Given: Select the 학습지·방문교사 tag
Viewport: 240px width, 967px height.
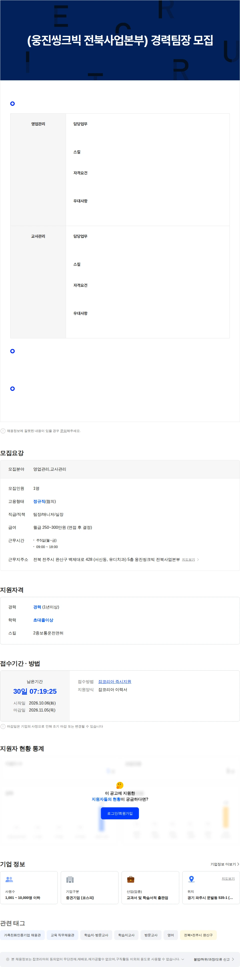Looking at the screenshot, I should coord(96,935).
